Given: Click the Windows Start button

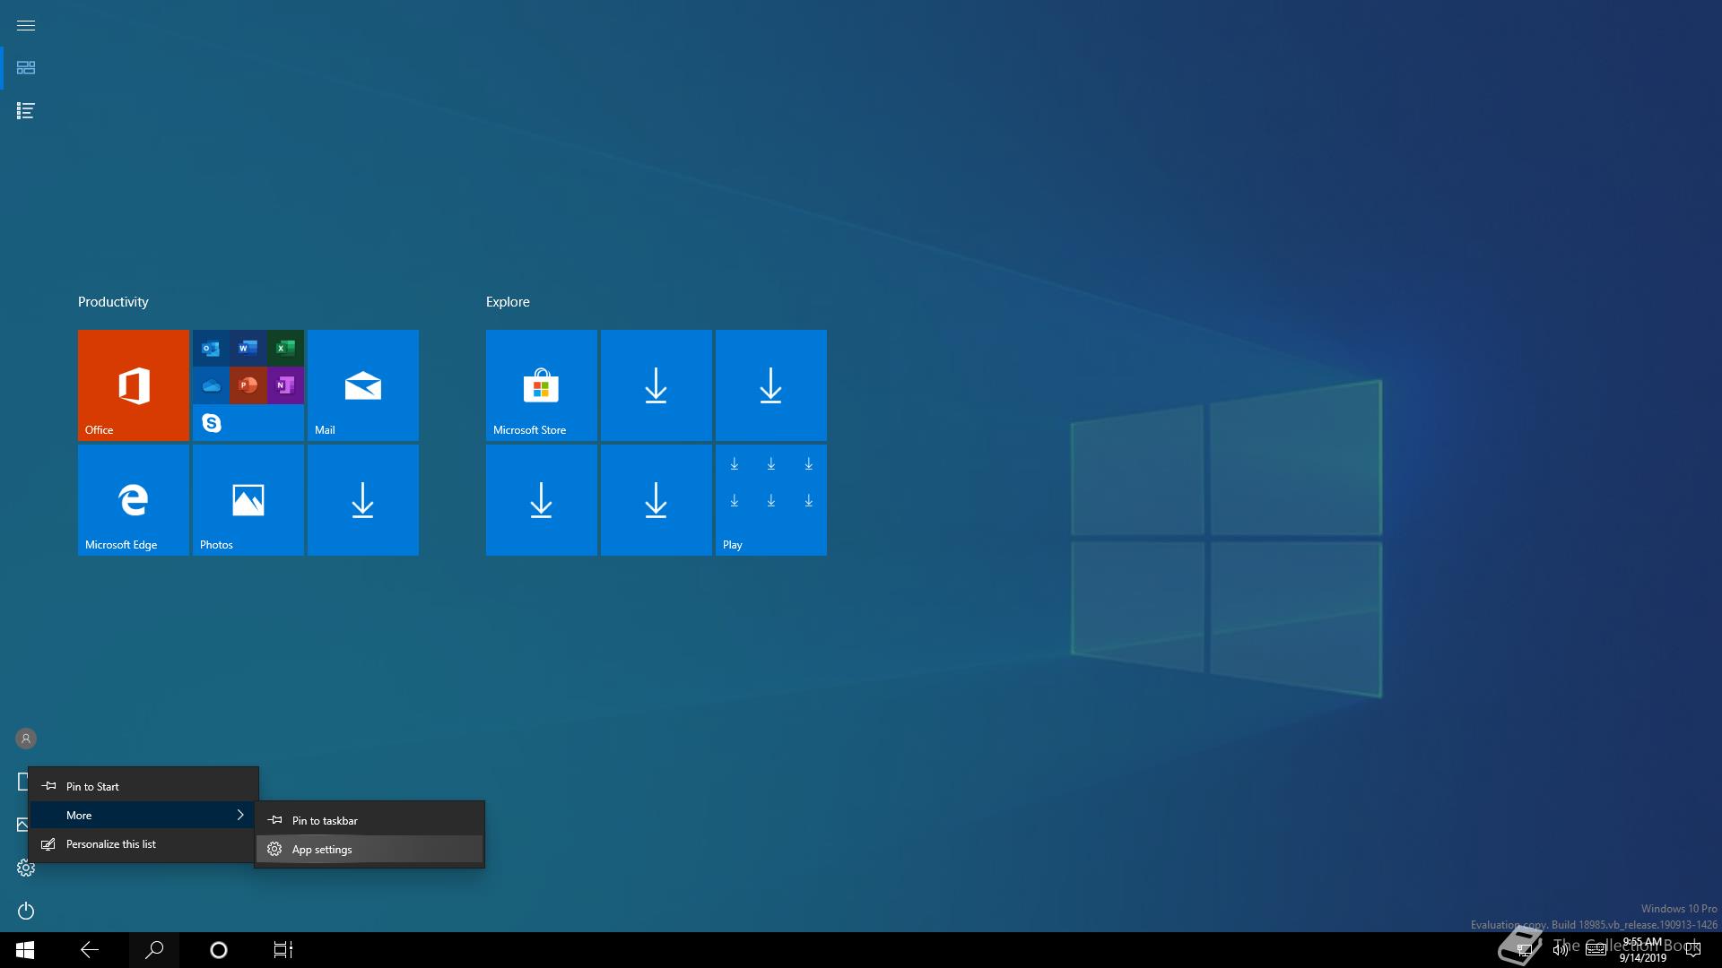Looking at the screenshot, I should pos(25,950).
